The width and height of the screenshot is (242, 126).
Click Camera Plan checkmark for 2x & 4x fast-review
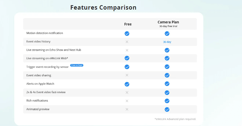167,92
